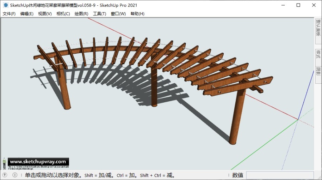Maximize the SketchUp window
The width and height of the screenshot is (322, 180).
[298, 5]
